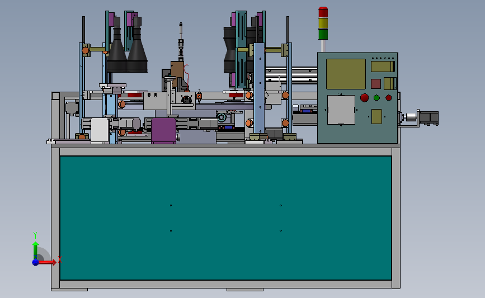Select the large teal front panel of the base
Screen dimensions: 485x298
click(225, 218)
